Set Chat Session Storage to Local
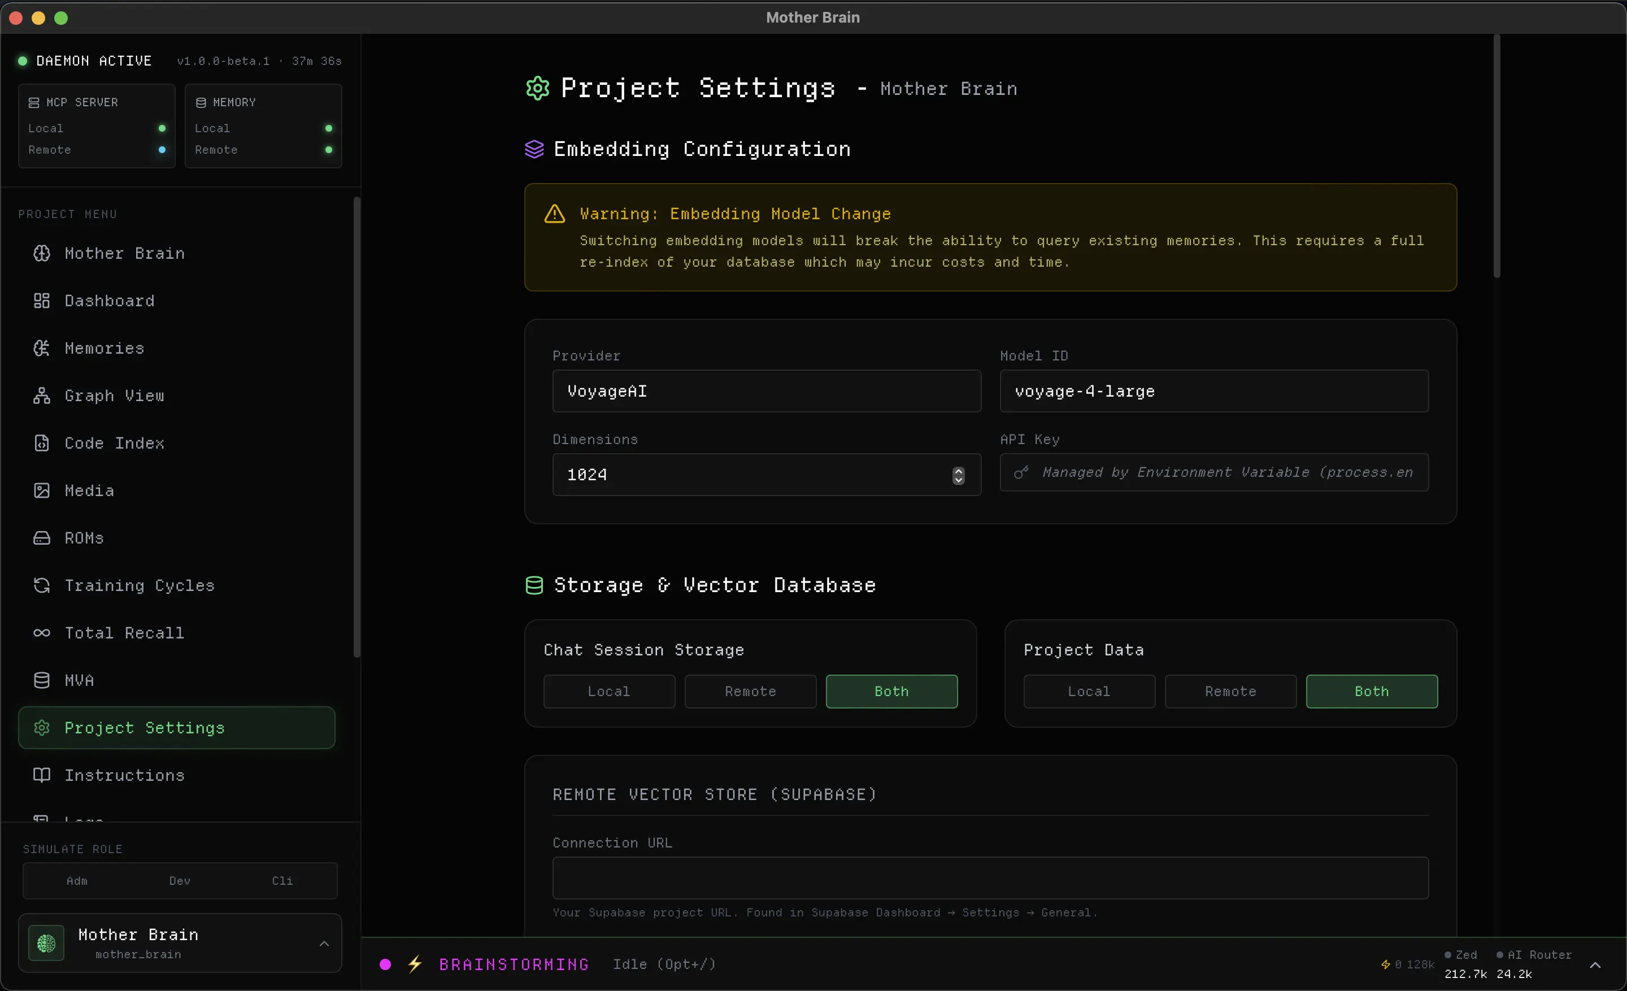Screen dimensions: 1627x991 click(609, 691)
